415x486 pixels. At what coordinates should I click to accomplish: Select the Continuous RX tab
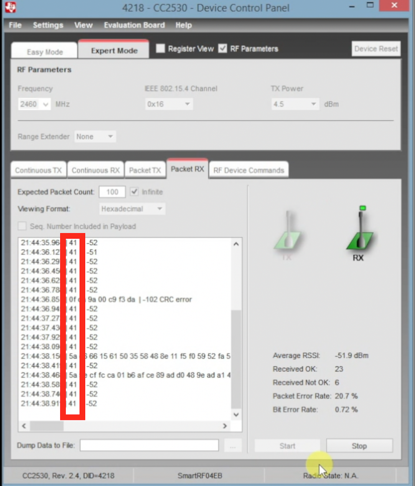coord(96,170)
